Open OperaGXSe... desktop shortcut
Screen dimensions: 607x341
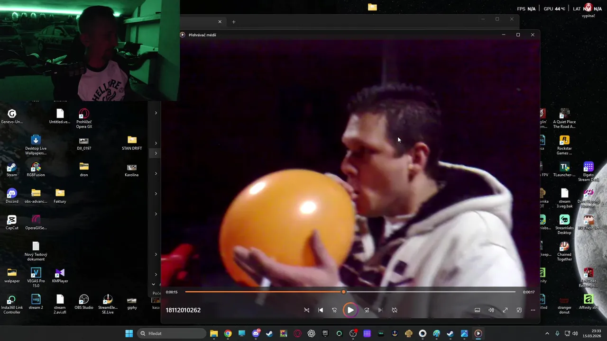(x=36, y=223)
